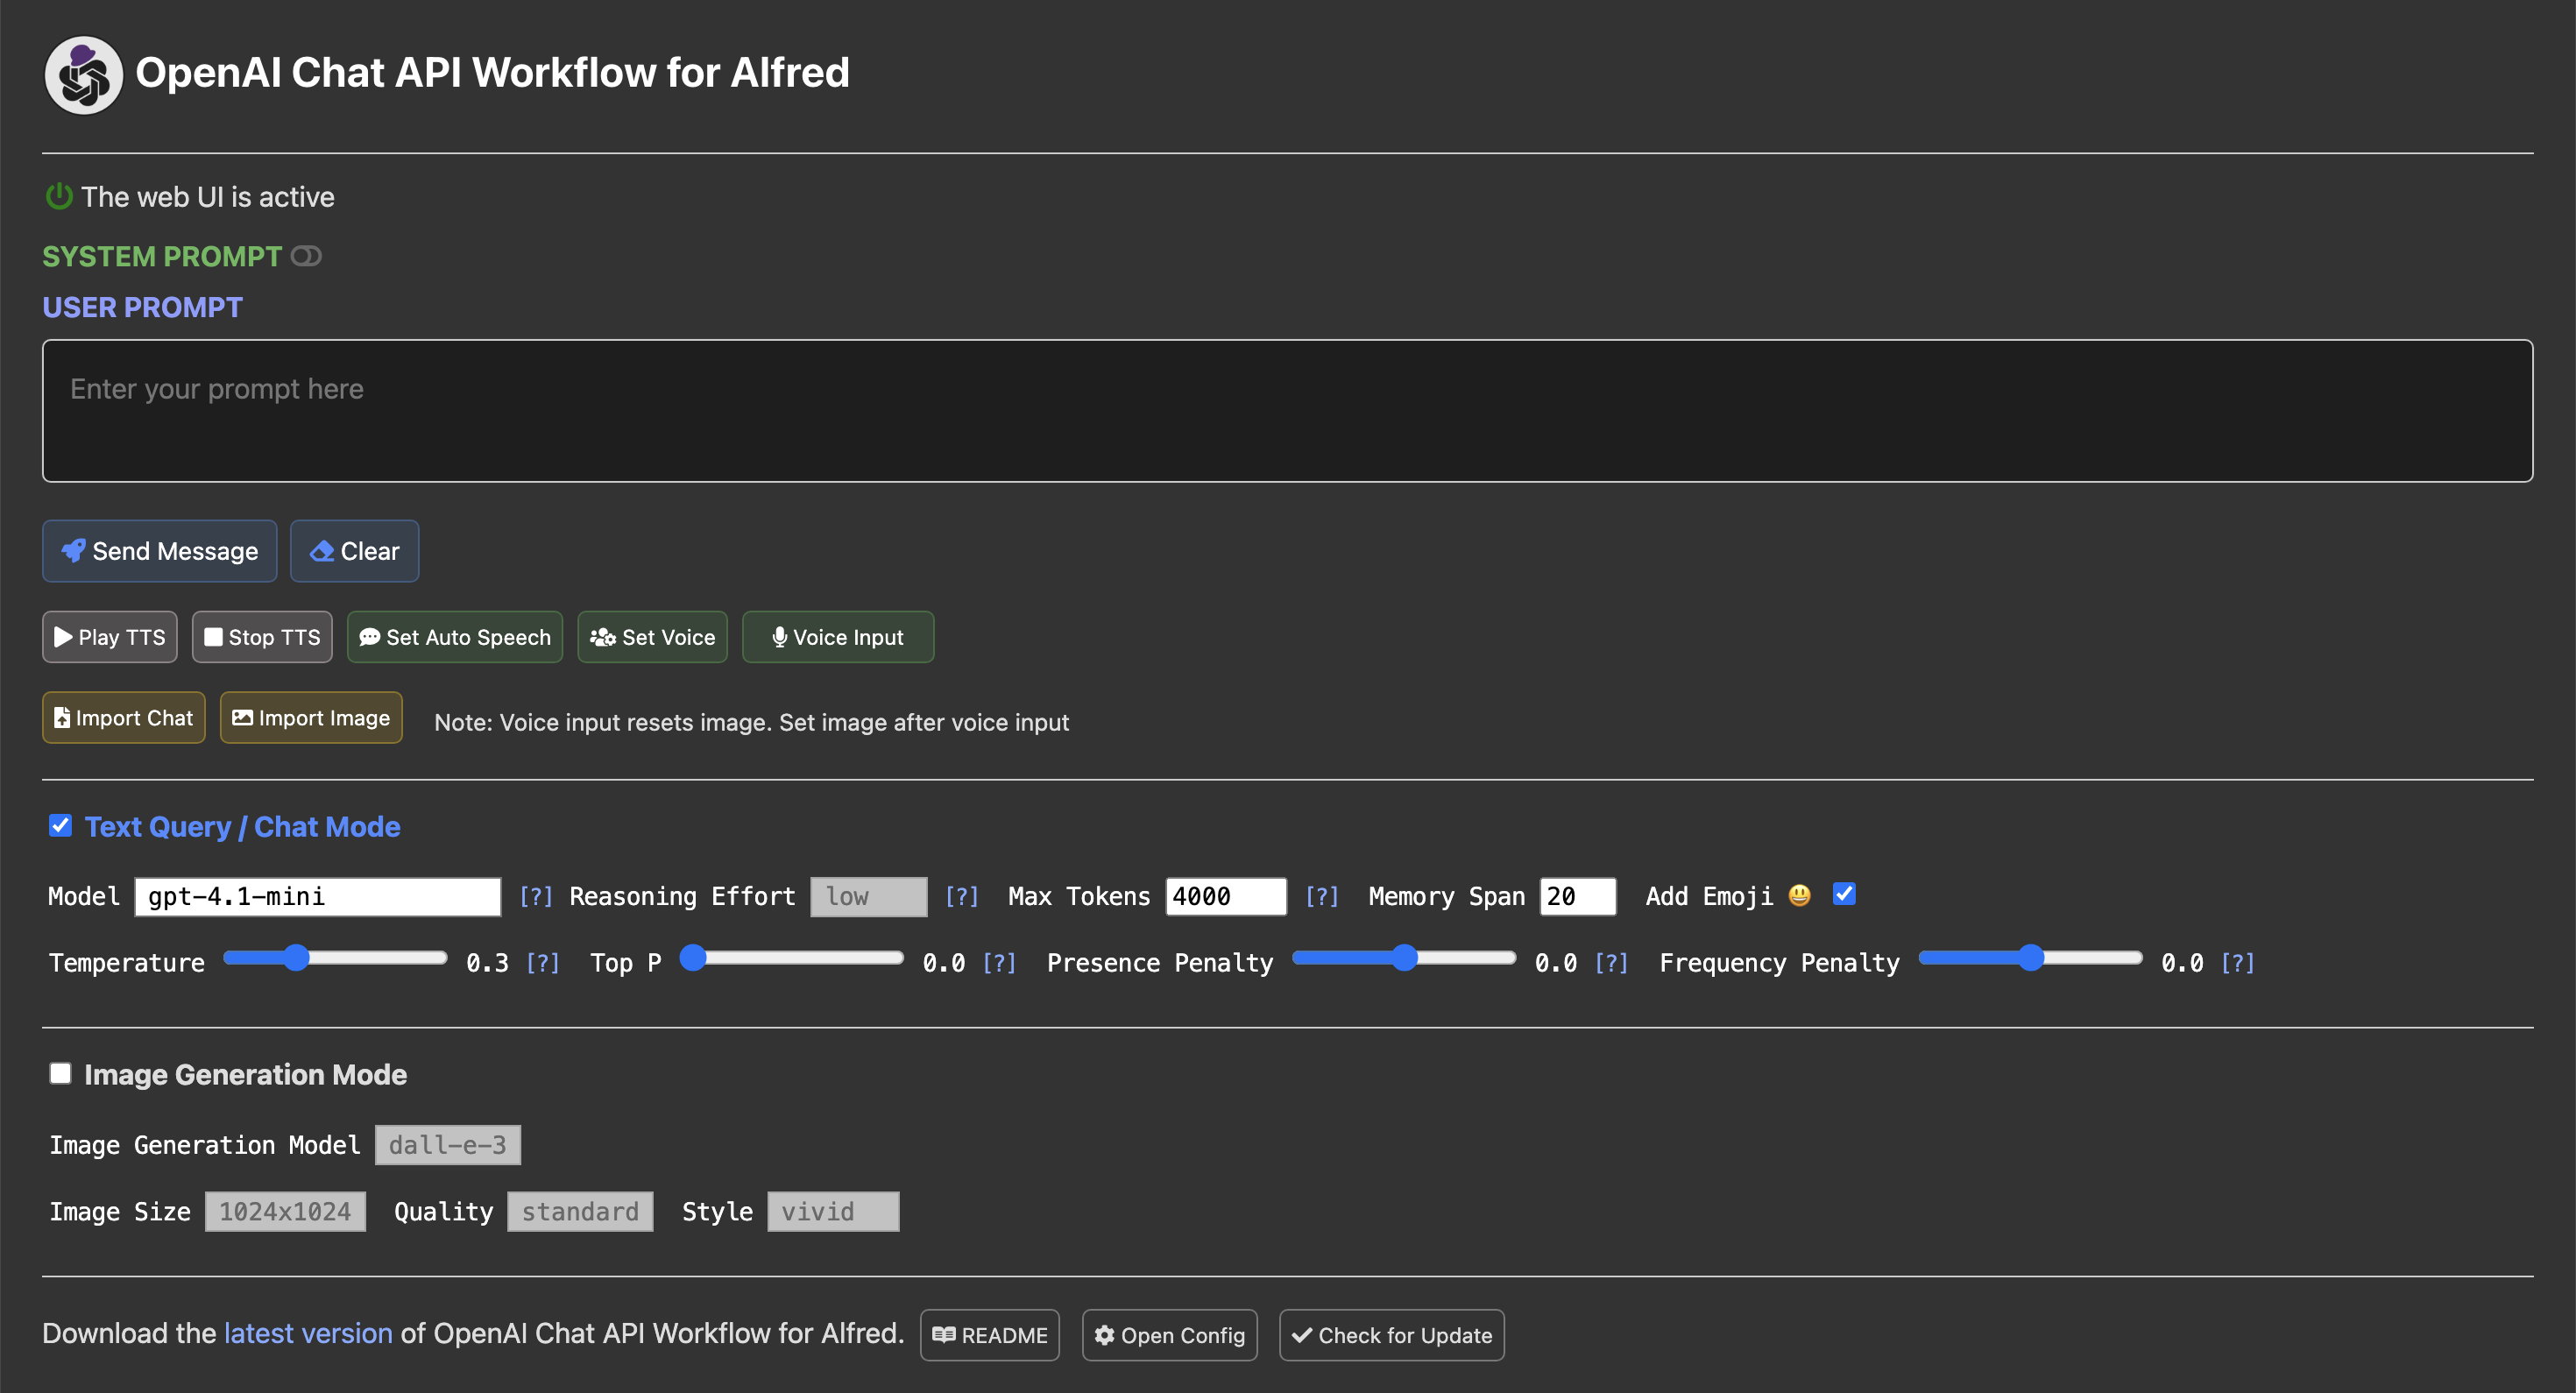2576x1393 pixels.
Task: Click the Temperature slider handle
Action: coord(296,958)
